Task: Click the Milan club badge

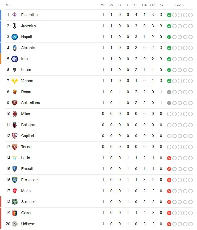Action: [x=15, y=114]
